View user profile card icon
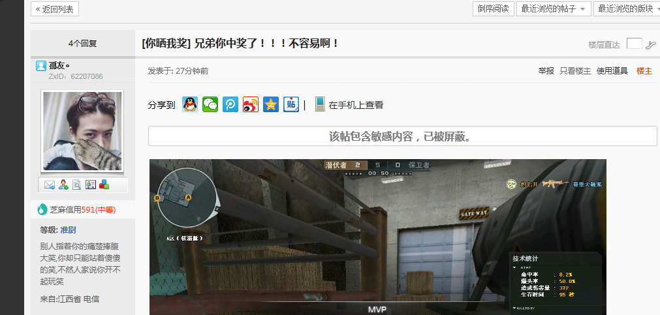Image resolution: width=660 pixels, height=315 pixels. [91, 185]
